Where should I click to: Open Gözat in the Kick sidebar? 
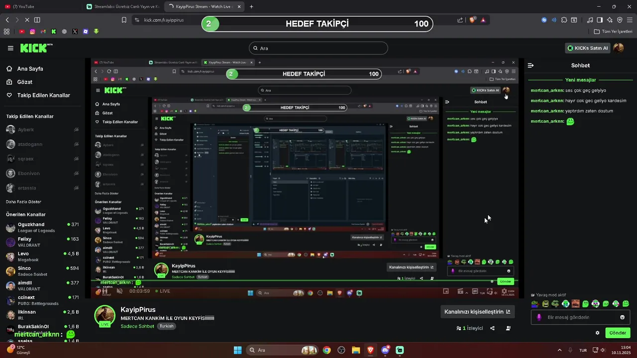tap(19, 82)
